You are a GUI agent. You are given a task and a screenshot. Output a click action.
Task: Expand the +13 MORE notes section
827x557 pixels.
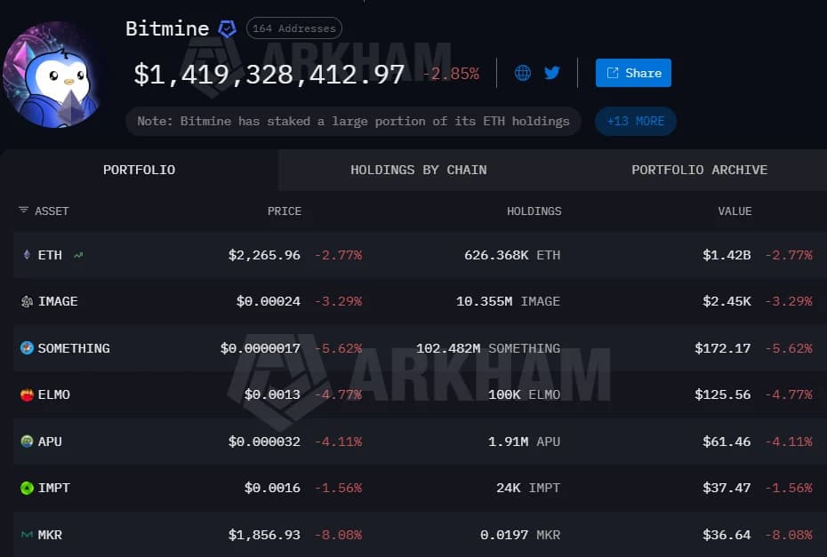(x=635, y=121)
